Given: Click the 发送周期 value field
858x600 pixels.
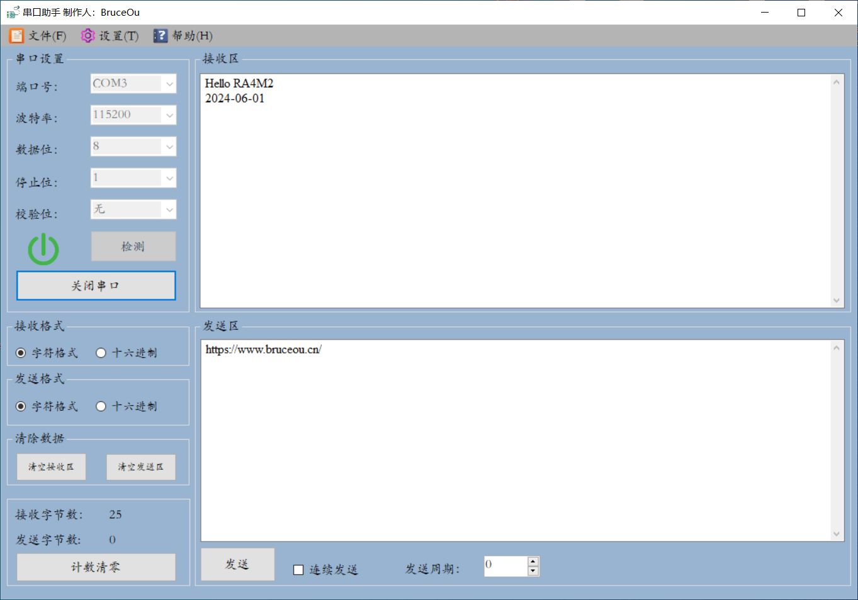Looking at the screenshot, I should (505, 566).
